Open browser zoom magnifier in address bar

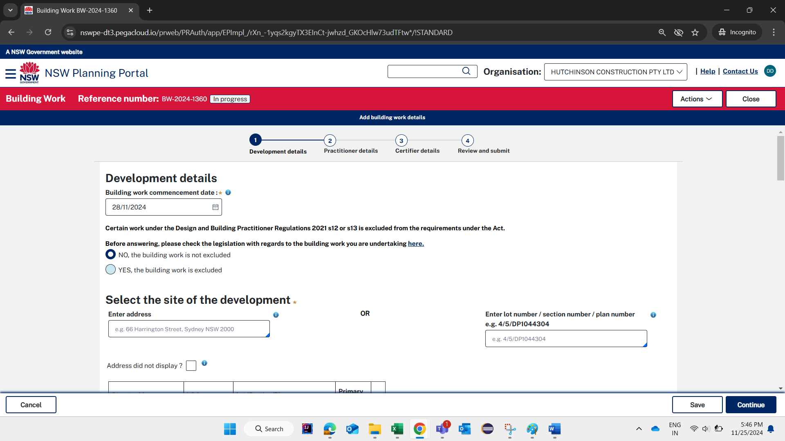(x=662, y=32)
